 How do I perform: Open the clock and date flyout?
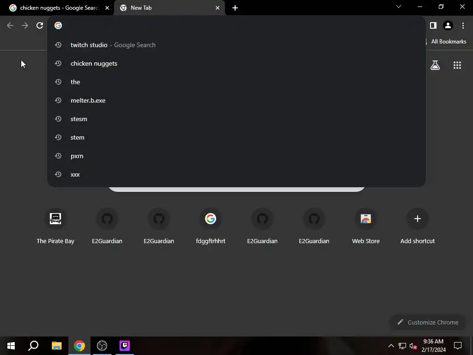click(x=433, y=346)
